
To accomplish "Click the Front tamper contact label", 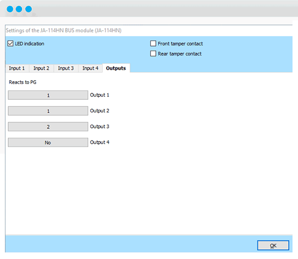I will [x=180, y=44].
